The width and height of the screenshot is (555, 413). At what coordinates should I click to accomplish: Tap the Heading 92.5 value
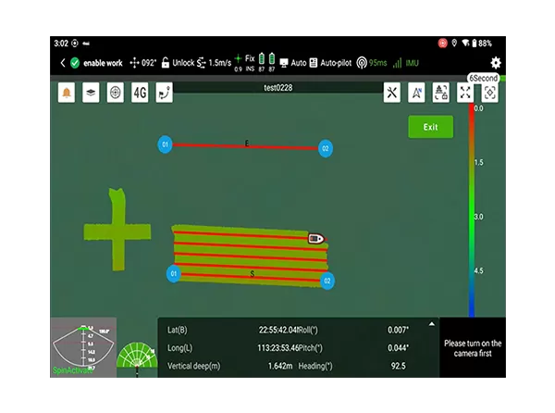pos(398,366)
